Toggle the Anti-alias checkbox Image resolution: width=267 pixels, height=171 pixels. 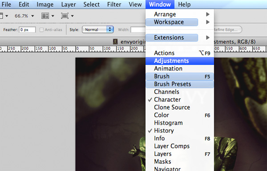point(41,30)
